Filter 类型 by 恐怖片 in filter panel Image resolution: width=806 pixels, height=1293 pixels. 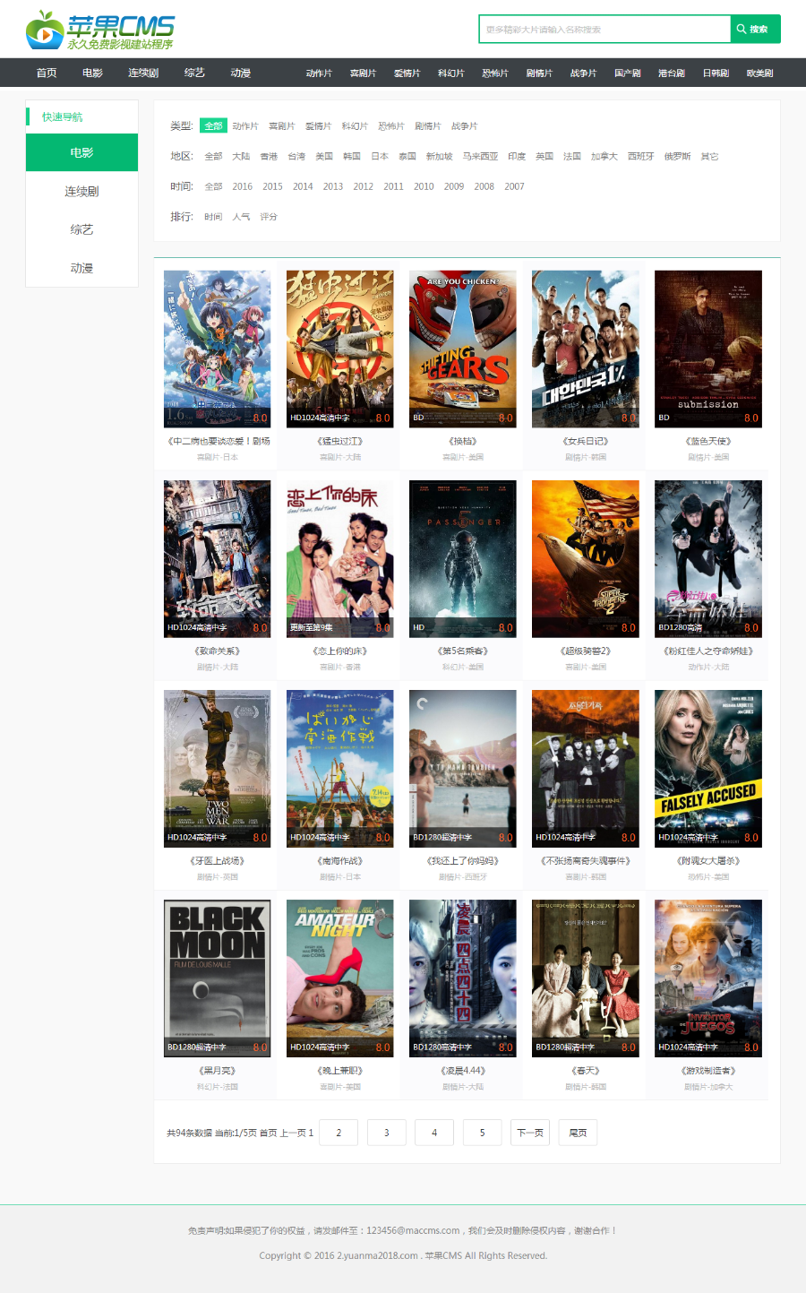click(x=391, y=126)
